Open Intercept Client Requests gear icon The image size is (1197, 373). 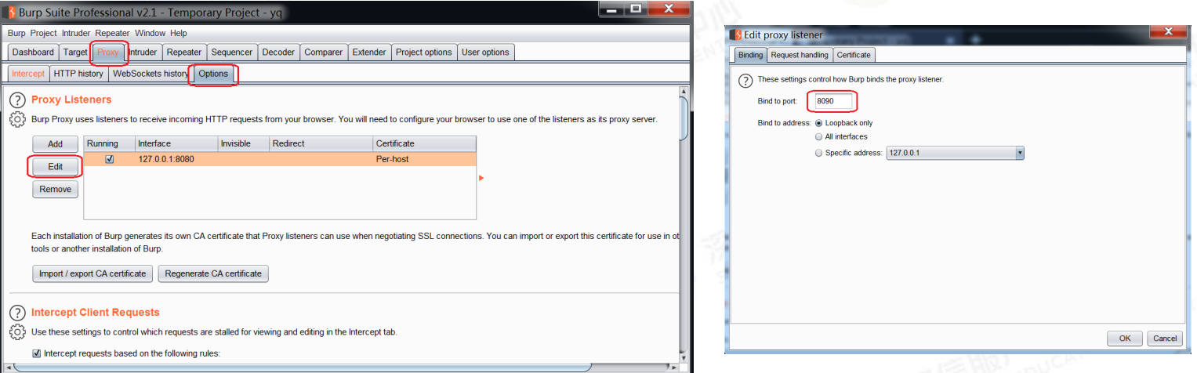(x=17, y=332)
